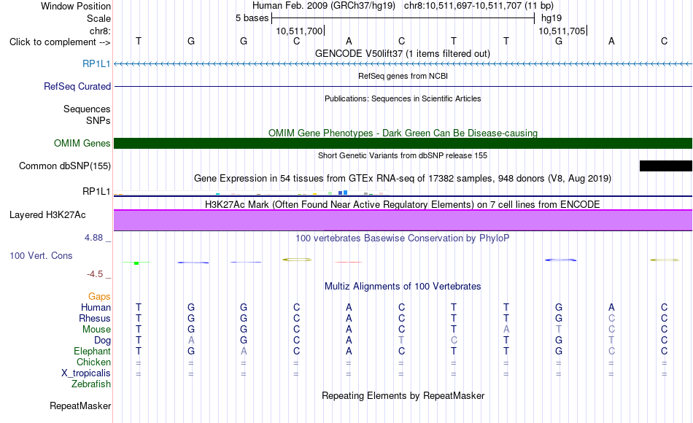
Task: Click 'Repeating Elements by RepeatMasker' title
Action: pyautogui.click(x=403, y=395)
